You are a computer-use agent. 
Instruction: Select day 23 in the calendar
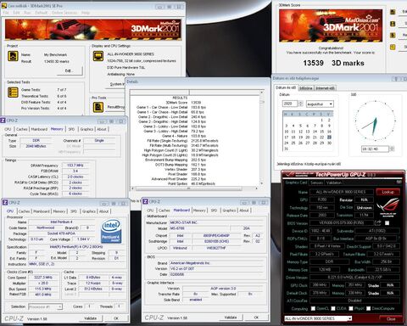tap(329, 137)
